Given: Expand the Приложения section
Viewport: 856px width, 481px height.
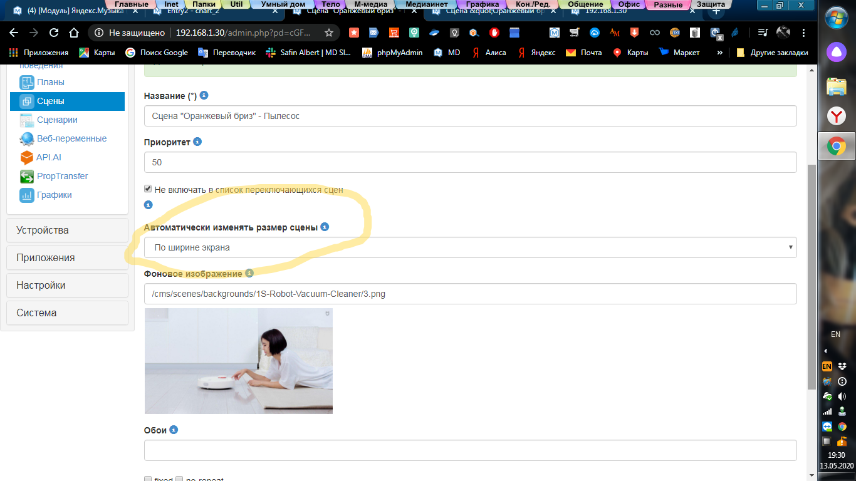Looking at the screenshot, I should (x=67, y=257).
